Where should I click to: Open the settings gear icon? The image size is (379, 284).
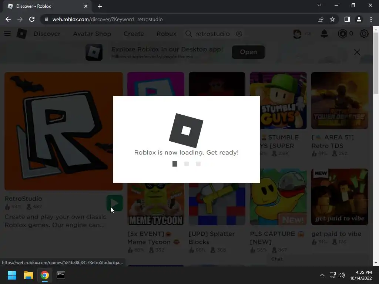[364, 34]
